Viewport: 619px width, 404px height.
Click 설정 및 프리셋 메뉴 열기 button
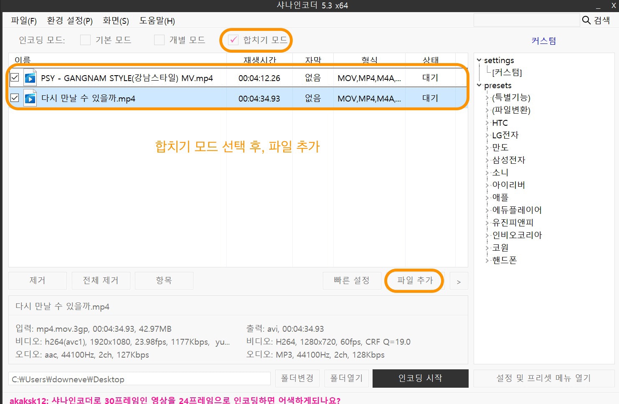pyautogui.click(x=544, y=378)
